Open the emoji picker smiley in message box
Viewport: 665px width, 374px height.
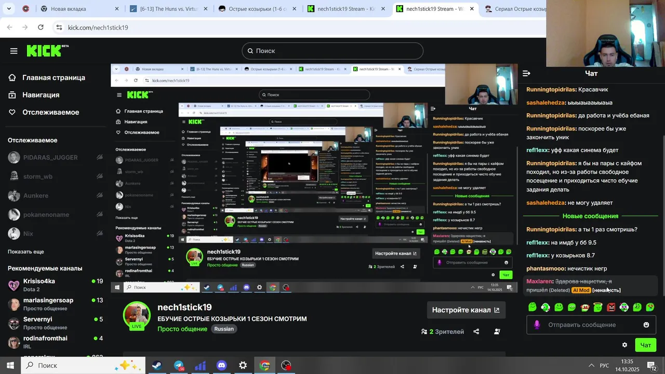tap(646, 325)
